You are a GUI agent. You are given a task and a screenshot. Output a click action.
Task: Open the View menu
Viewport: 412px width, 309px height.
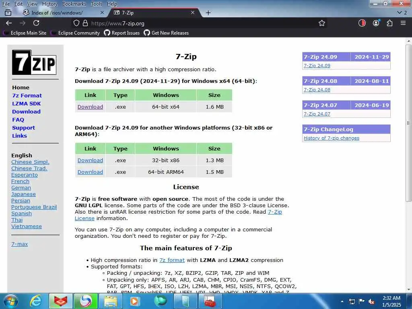[32, 4]
